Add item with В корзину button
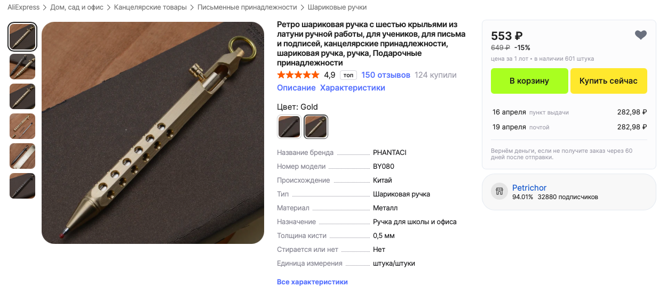This screenshot has width=659, height=303. 529,81
